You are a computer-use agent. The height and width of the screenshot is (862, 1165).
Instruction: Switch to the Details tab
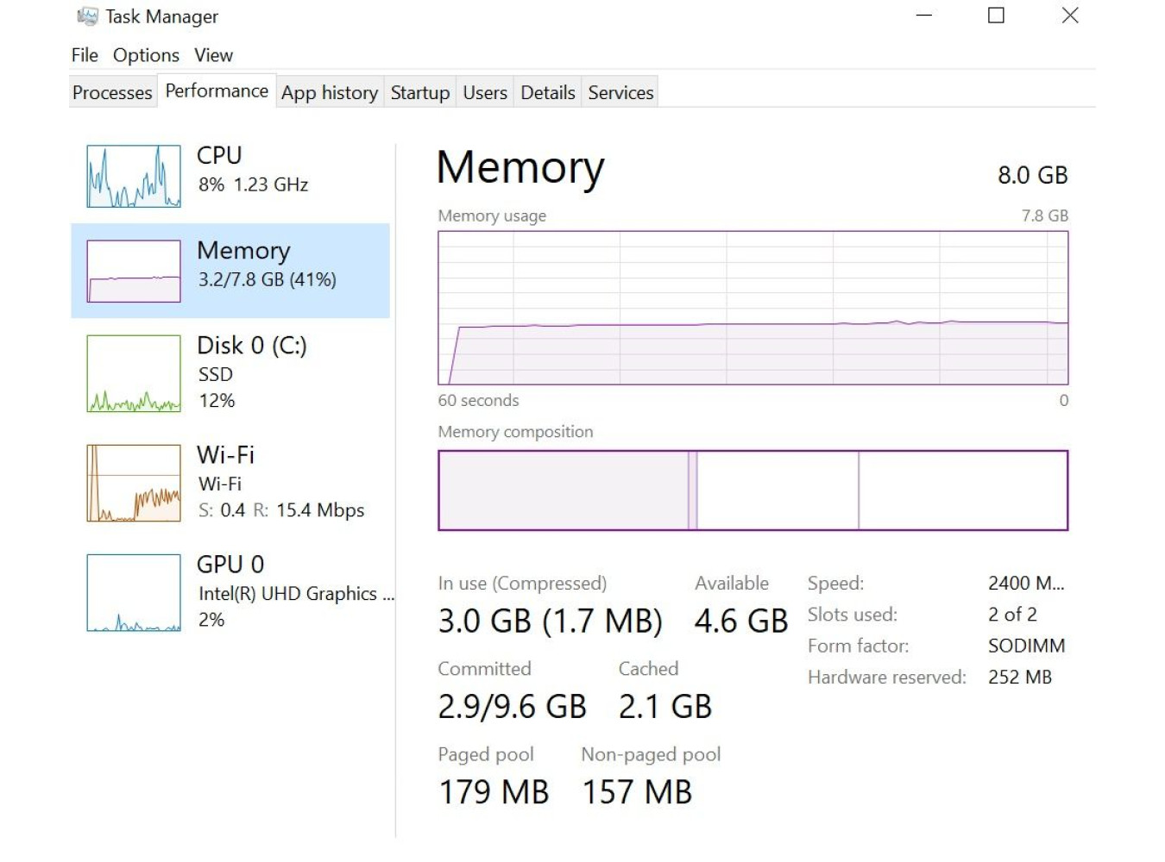coord(548,92)
